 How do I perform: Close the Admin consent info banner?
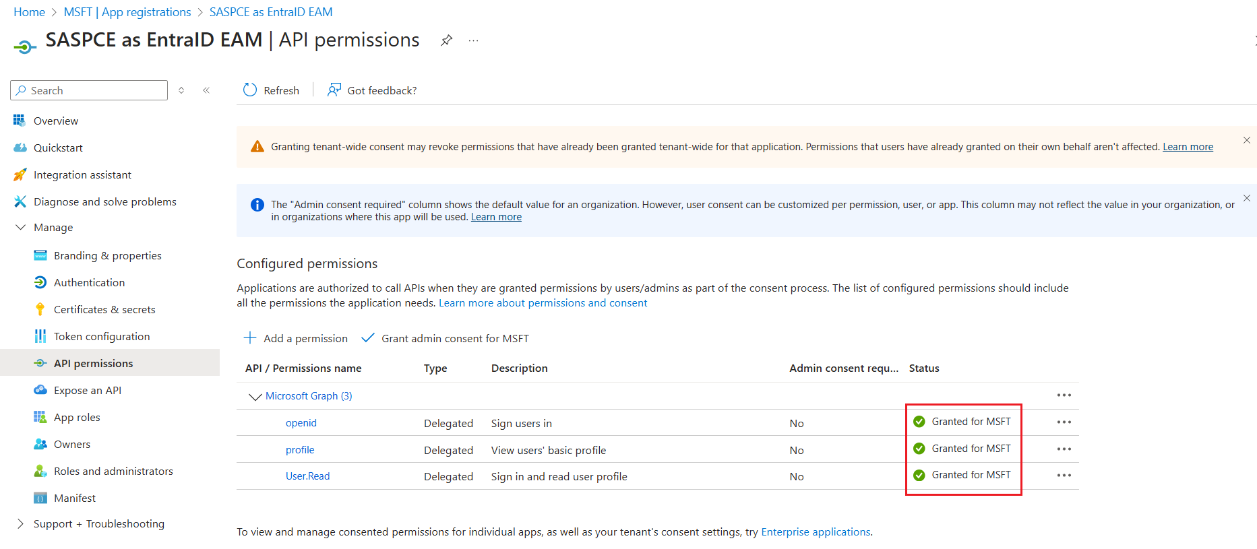coord(1246,198)
